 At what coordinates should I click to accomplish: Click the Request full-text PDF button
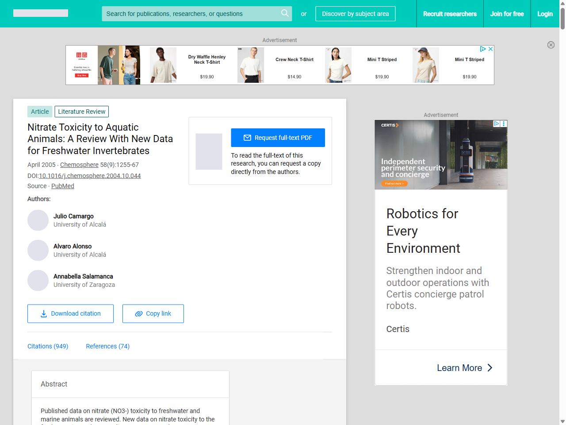point(278,138)
